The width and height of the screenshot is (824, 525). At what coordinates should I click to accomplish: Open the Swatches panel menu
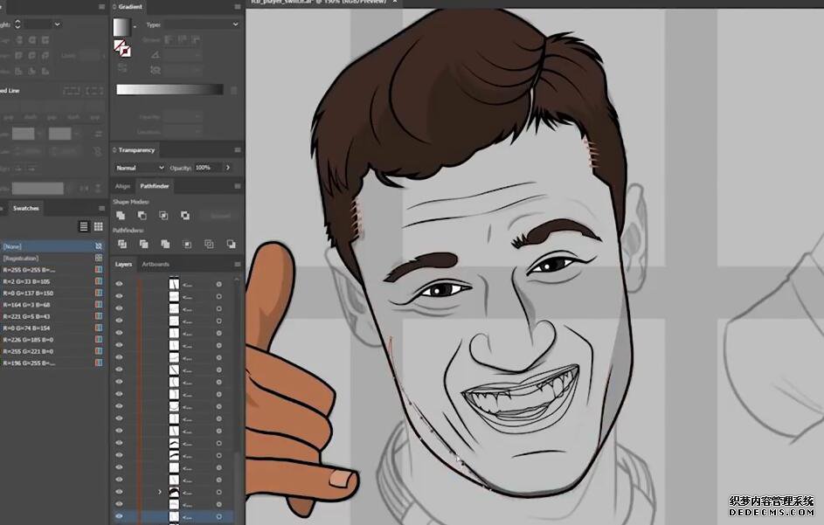point(102,209)
